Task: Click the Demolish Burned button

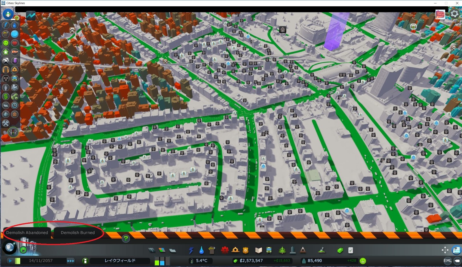Action: click(x=78, y=233)
